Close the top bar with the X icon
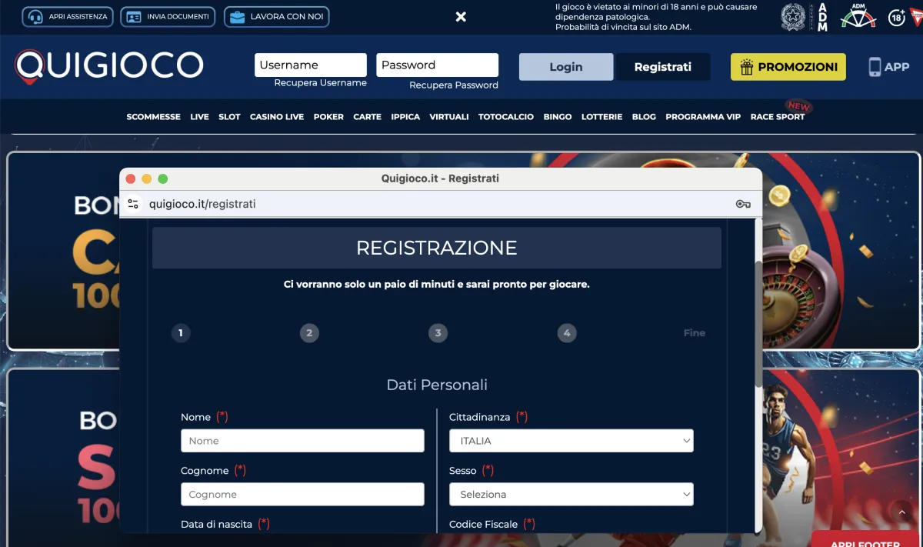This screenshot has height=547, width=923. 461,17
